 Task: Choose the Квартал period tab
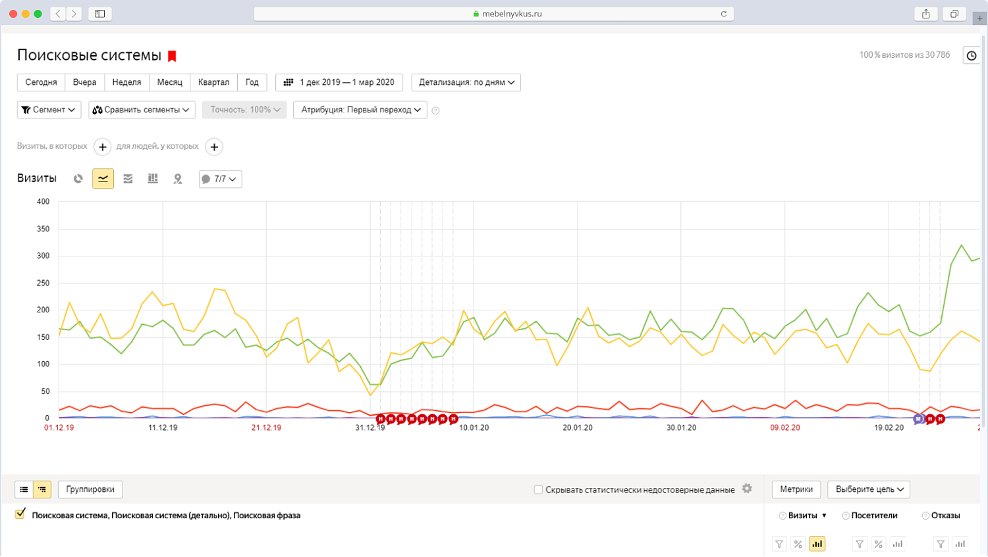[213, 82]
